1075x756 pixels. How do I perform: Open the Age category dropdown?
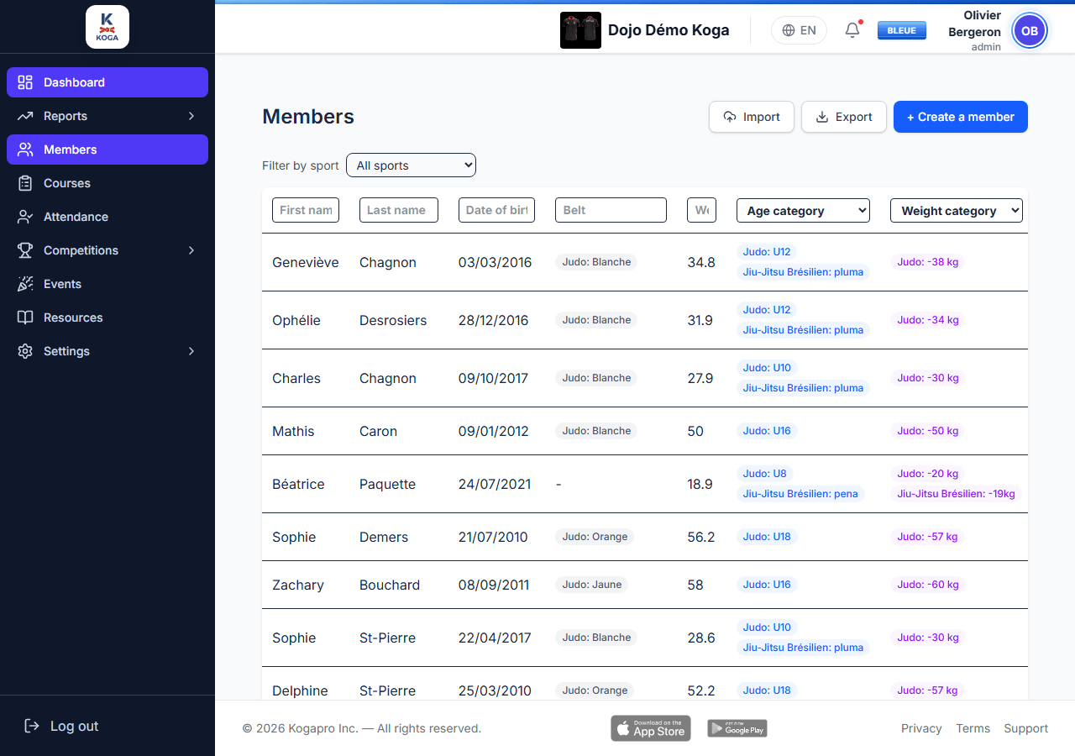(x=803, y=210)
